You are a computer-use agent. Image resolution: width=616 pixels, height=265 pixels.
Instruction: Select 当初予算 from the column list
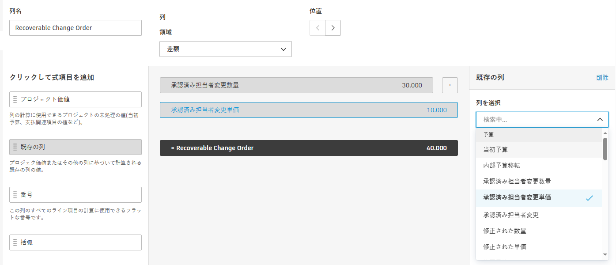coord(539,150)
